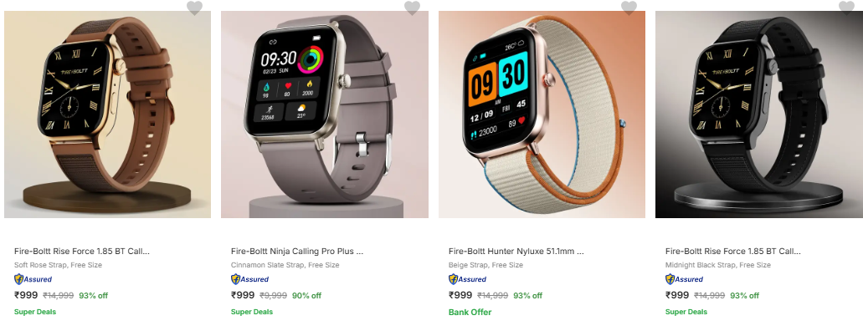
Task: Open the brown strap Rise Force watch image
Action: pyautogui.click(x=107, y=115)
